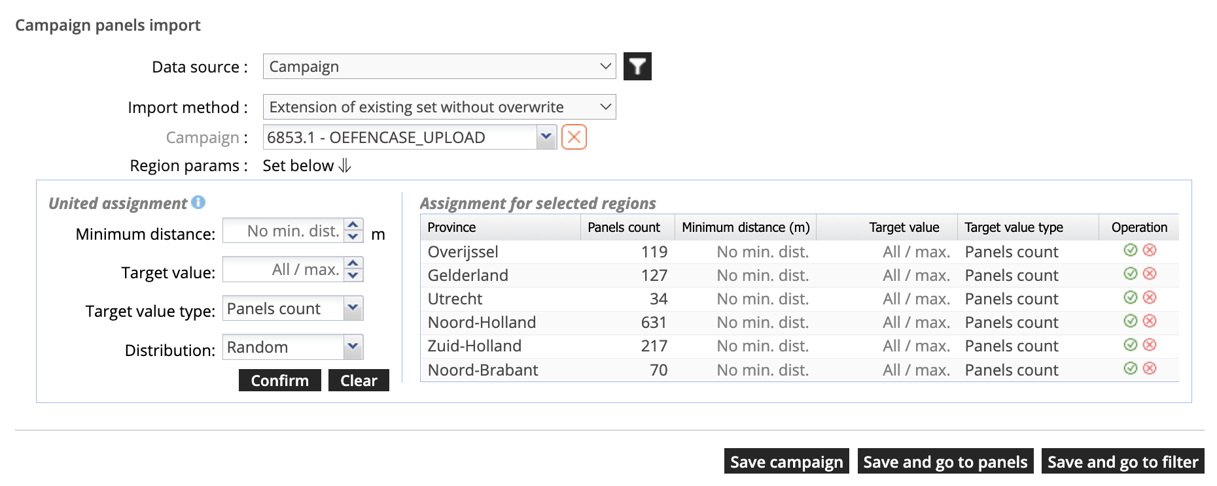Remove the Gelderland row with red X

[x=1150, y=274]
